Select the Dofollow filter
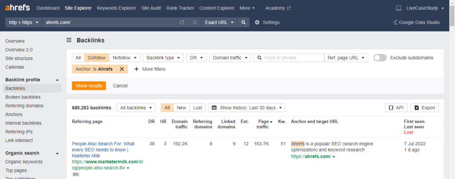This screenshot has height=179, width=455. pos(97,58)
